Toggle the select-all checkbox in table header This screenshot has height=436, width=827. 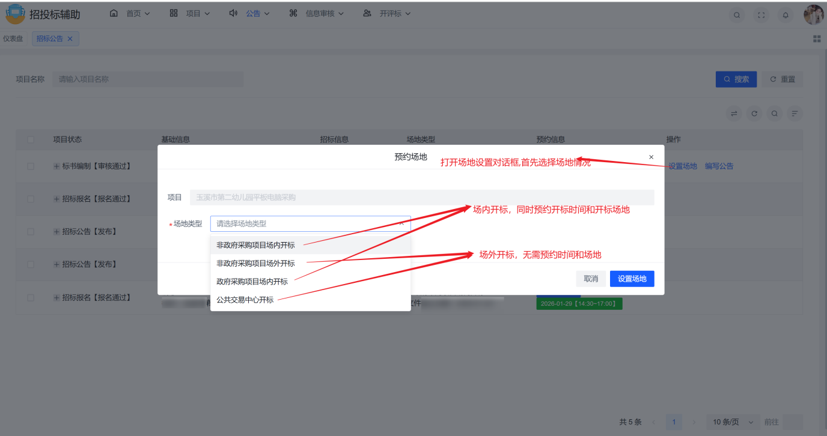[x=31, y=139]
